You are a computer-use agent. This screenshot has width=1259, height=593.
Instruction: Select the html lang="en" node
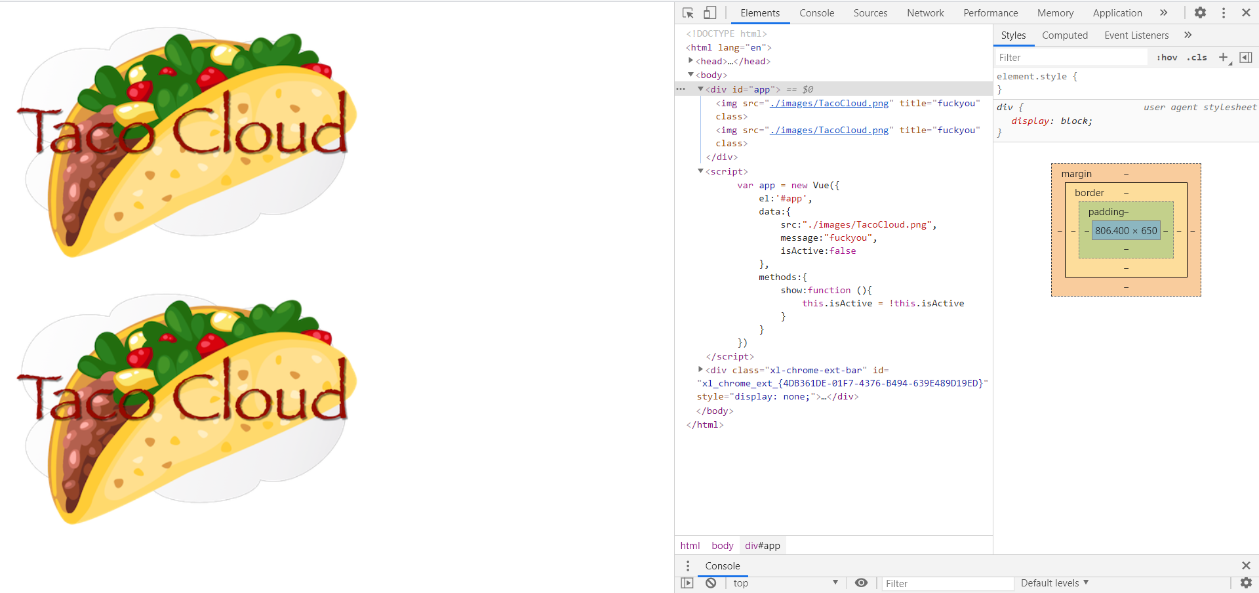click(x=729, y=47)
